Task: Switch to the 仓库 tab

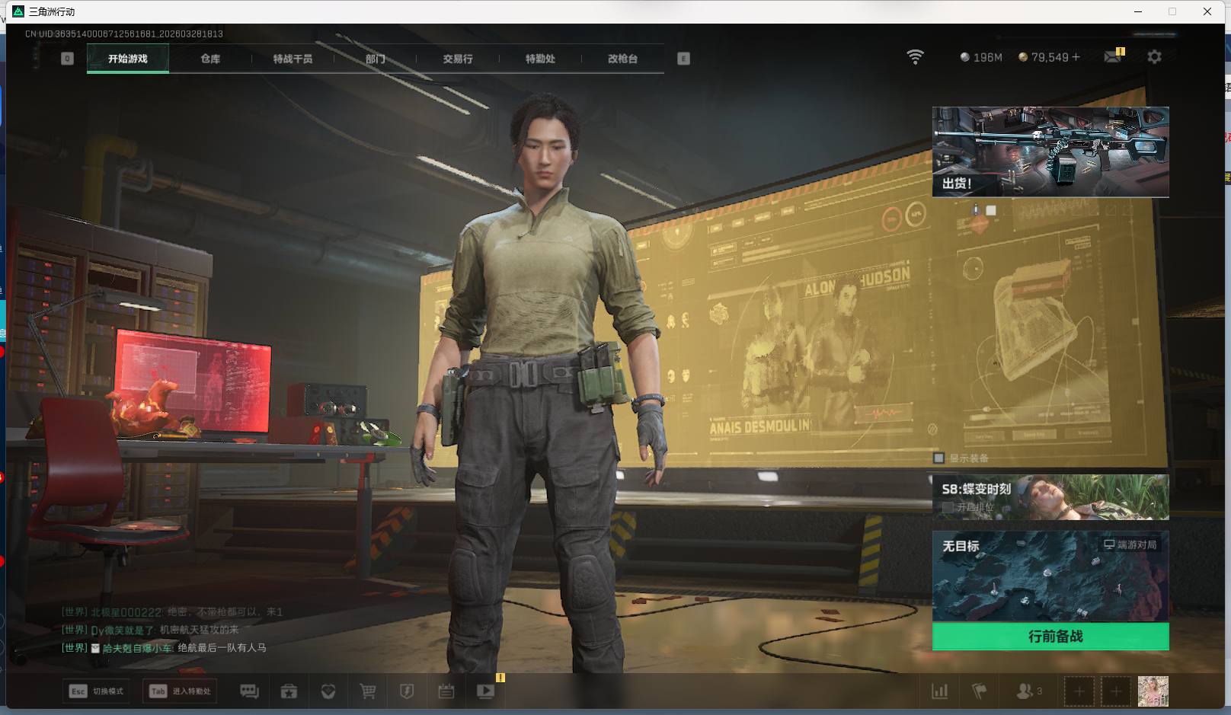Action: point(210,59)
